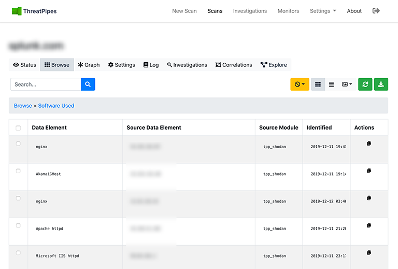Open the image options dropdown
This screenshot has height=269, width=398.
point(347,84)
